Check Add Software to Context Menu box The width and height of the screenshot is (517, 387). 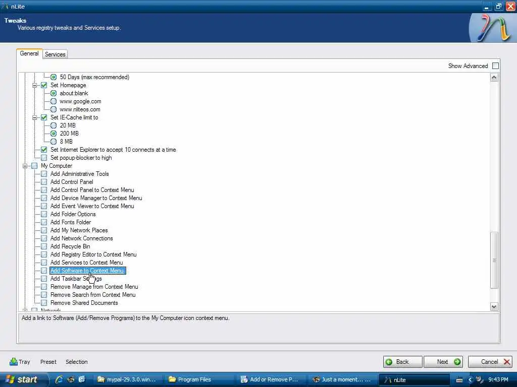44,271
